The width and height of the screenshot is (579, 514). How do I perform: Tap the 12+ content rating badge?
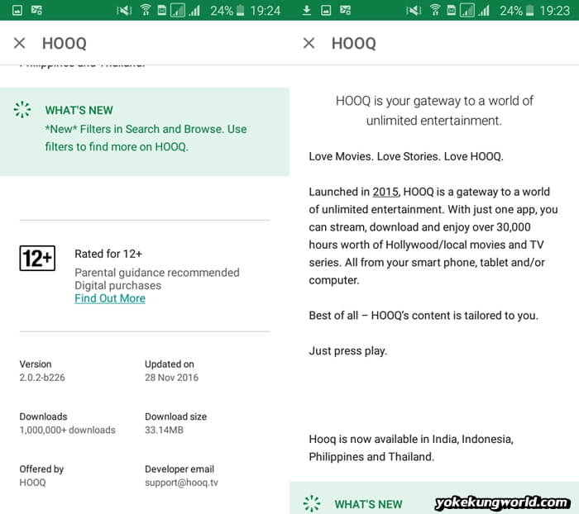pos(37,258)
